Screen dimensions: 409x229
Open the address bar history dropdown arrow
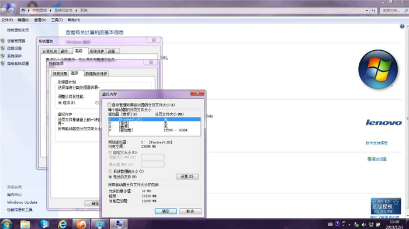pos(367,11)
